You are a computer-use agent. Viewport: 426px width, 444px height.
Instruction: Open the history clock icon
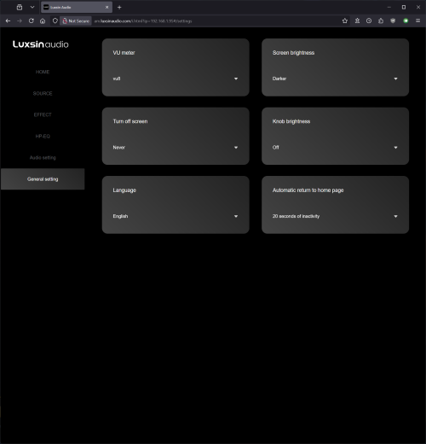coord(369,20)
